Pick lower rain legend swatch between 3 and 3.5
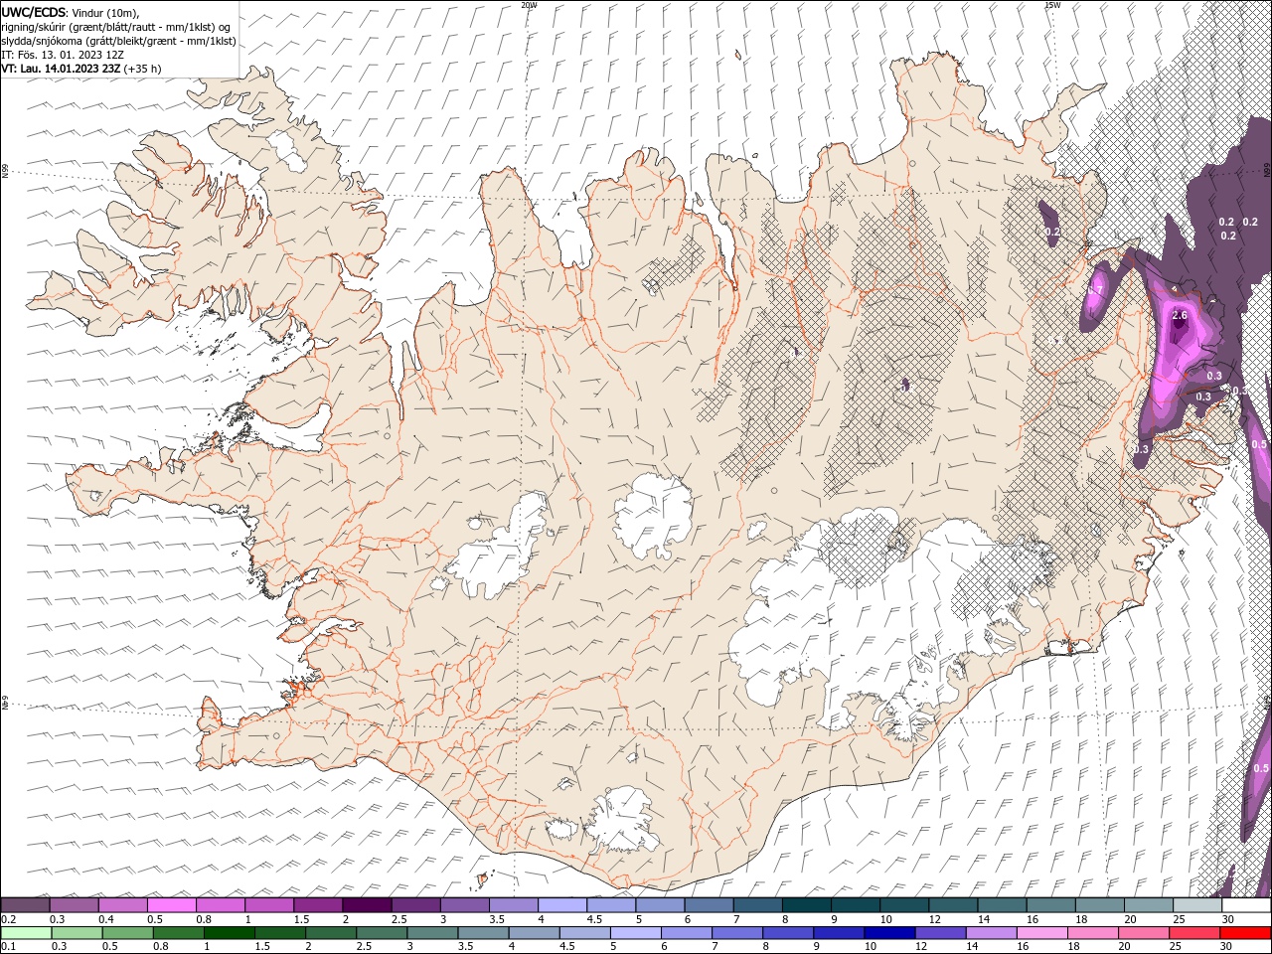The width and height of the screenshot is (1272, 954). pyautogui.click(x=432, y=932)
